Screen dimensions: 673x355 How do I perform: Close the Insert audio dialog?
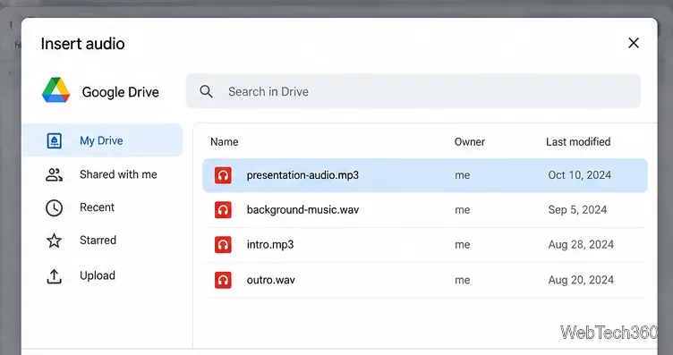(634, 43)
